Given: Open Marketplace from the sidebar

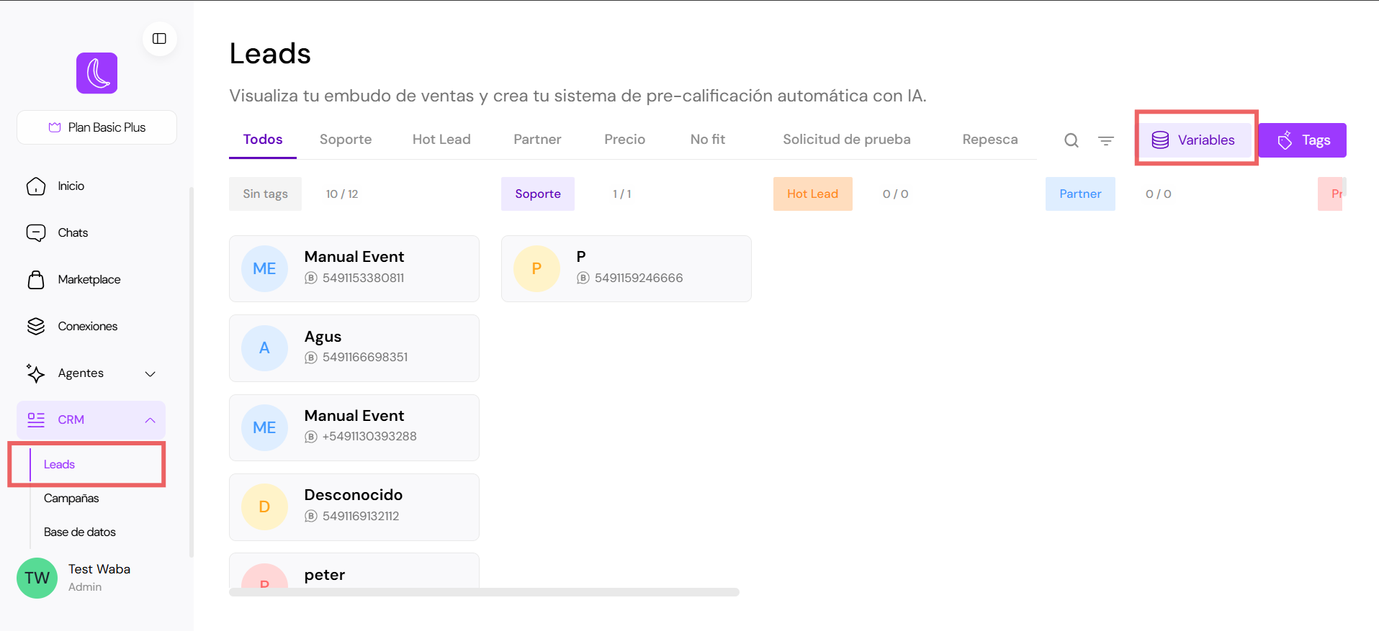Looking at the screenshot, I should (89, 279).
